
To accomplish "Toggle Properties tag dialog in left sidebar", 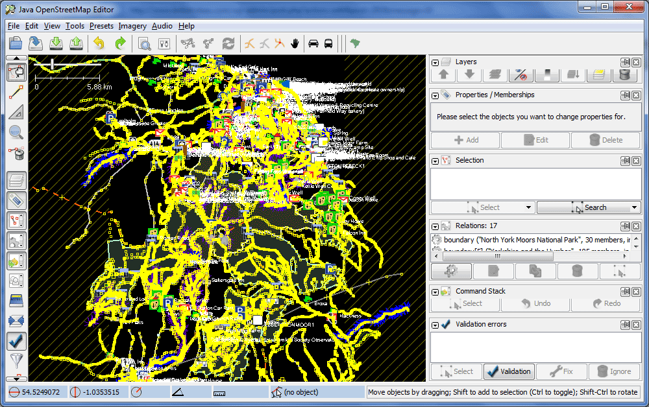I will pyautogui.click(x=17, y=200).
